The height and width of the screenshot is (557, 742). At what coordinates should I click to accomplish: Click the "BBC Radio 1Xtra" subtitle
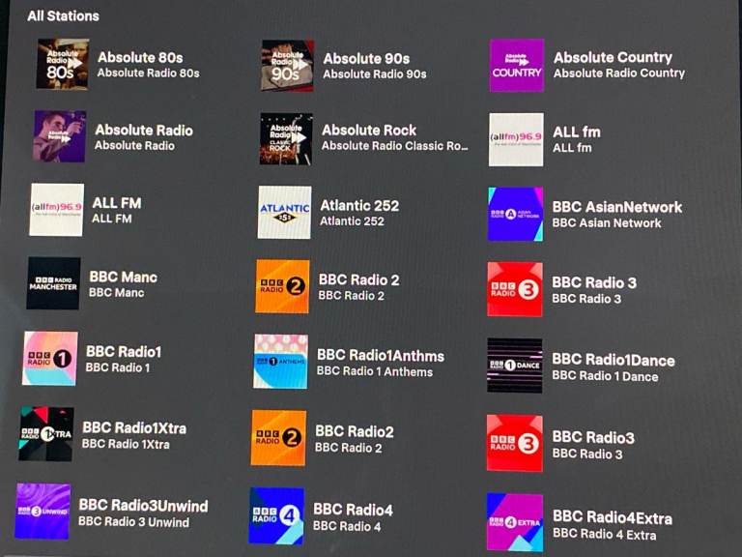click(x=126, y=444)
